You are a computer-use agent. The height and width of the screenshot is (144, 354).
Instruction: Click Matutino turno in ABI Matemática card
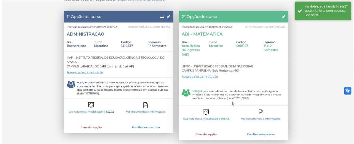(x=216, y=46)
